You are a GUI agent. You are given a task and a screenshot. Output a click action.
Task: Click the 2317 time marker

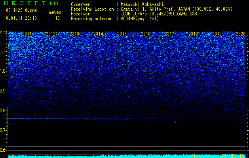coord(169,34)
